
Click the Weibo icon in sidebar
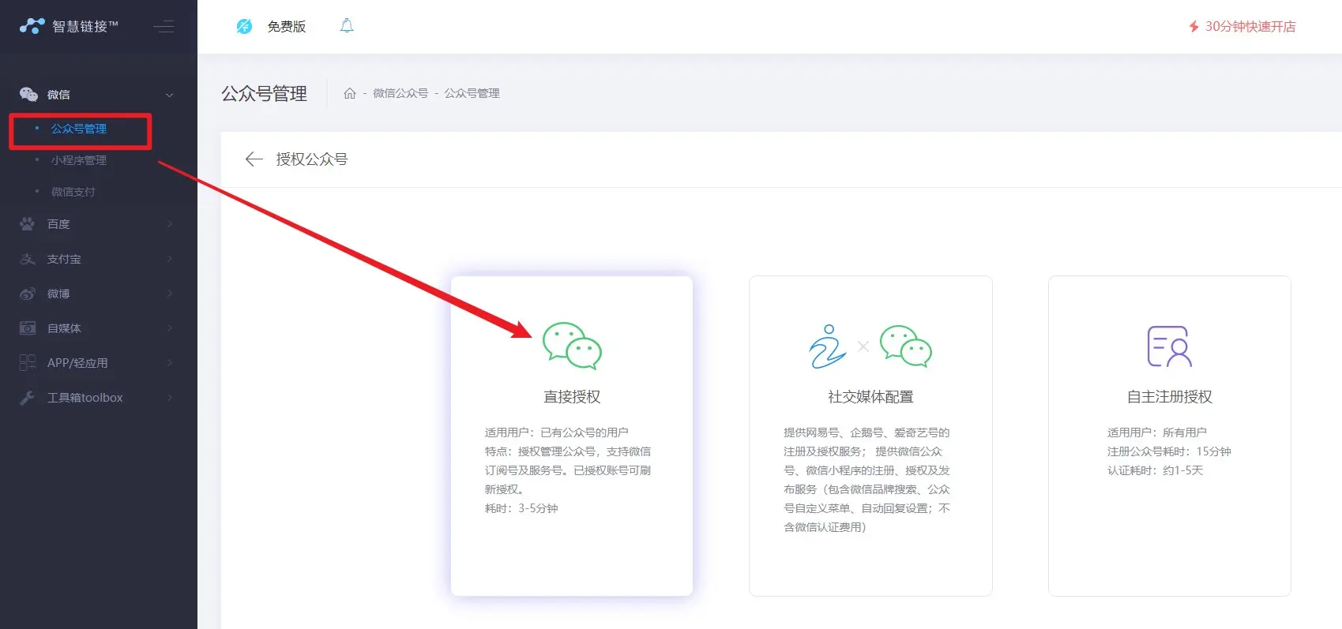click(x=28, y=294)
